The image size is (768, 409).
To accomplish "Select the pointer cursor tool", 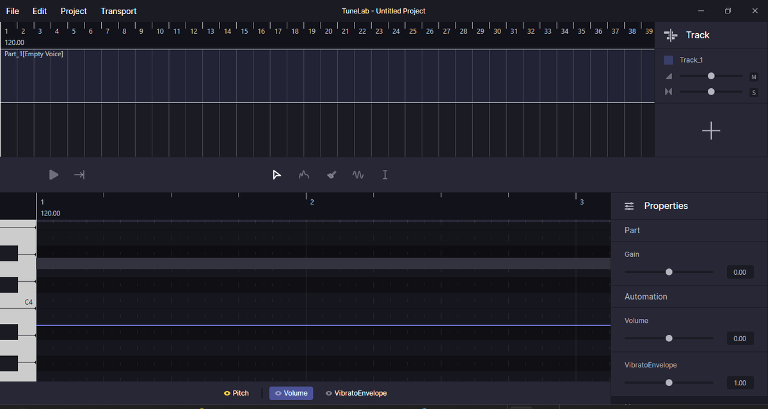I will [276, 174].
